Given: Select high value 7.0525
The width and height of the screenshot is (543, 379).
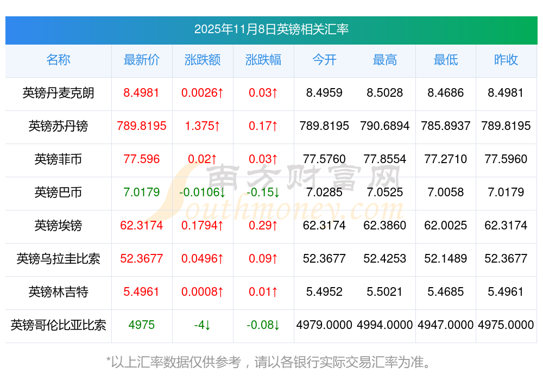Looking at the screenshot, I should pyautogui.click(x=385, y=192).
